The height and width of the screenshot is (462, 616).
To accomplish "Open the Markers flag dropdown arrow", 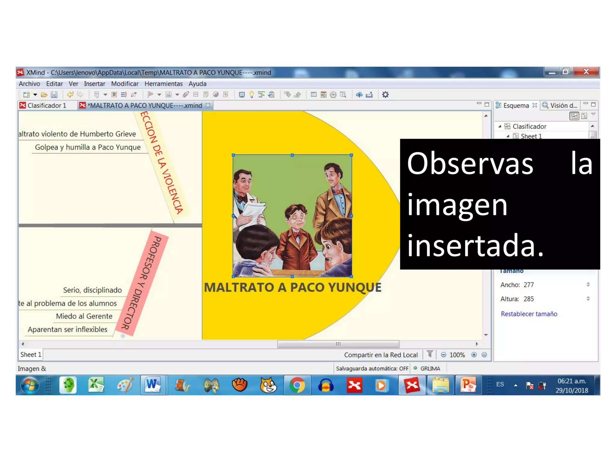I will 159,95.
